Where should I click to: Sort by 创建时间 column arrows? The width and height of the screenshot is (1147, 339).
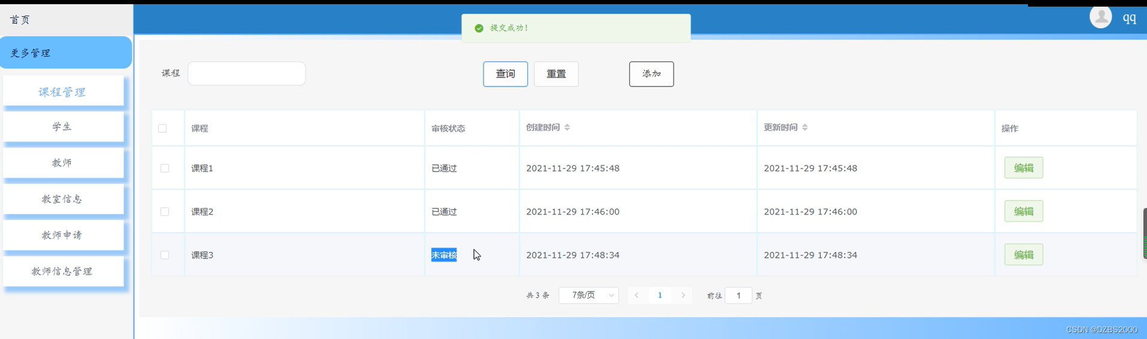tap(567, 127)
